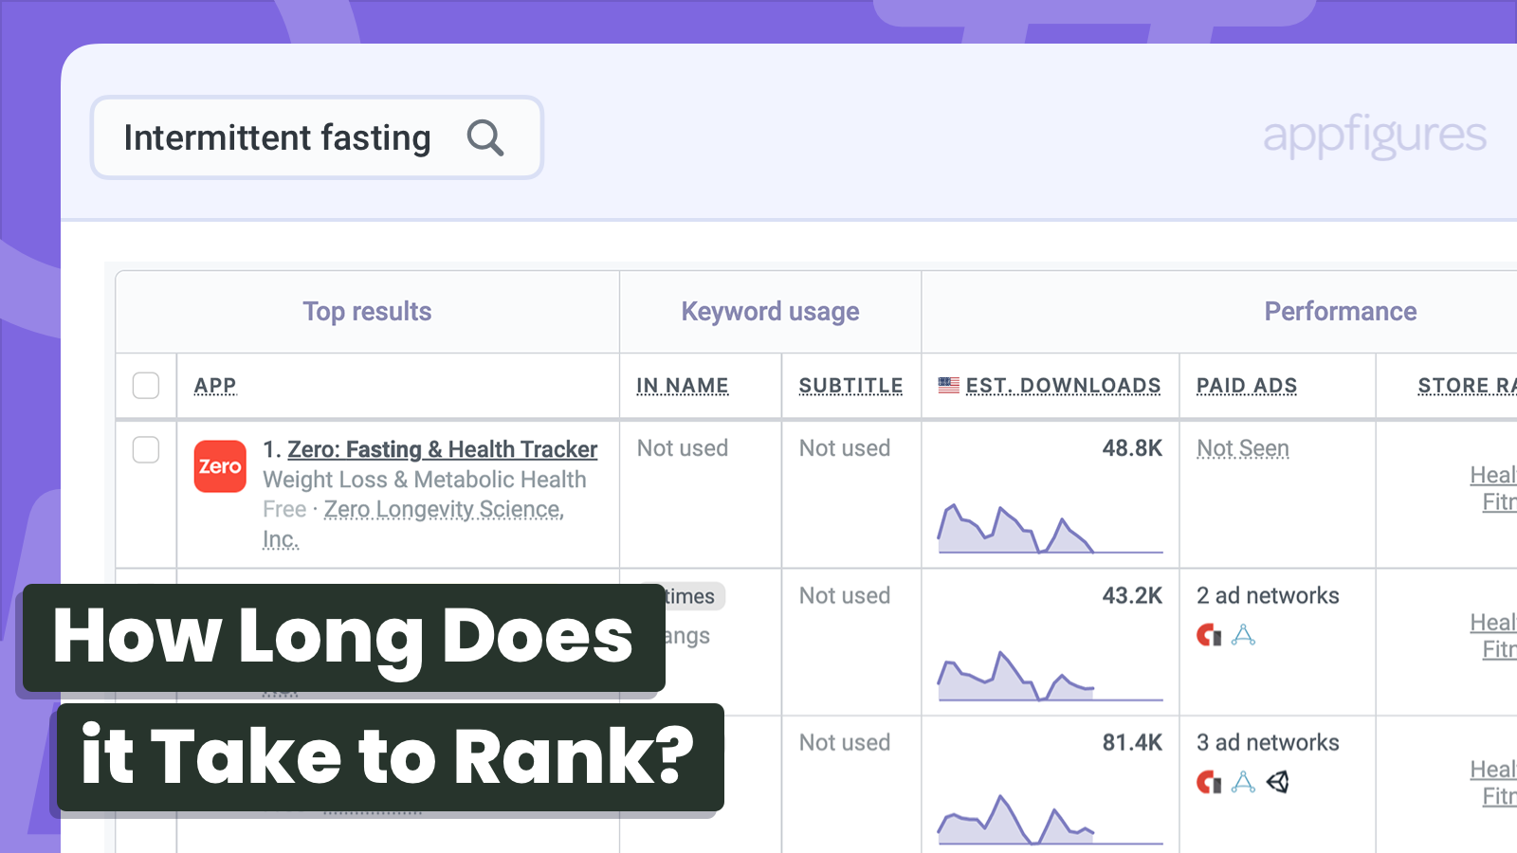Click the Not Seen paid ads link
Screen dimensions: 1517x853
pos(1243,448)
